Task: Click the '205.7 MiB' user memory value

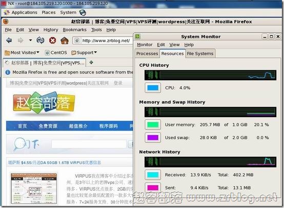Action: tap(210, 124)
